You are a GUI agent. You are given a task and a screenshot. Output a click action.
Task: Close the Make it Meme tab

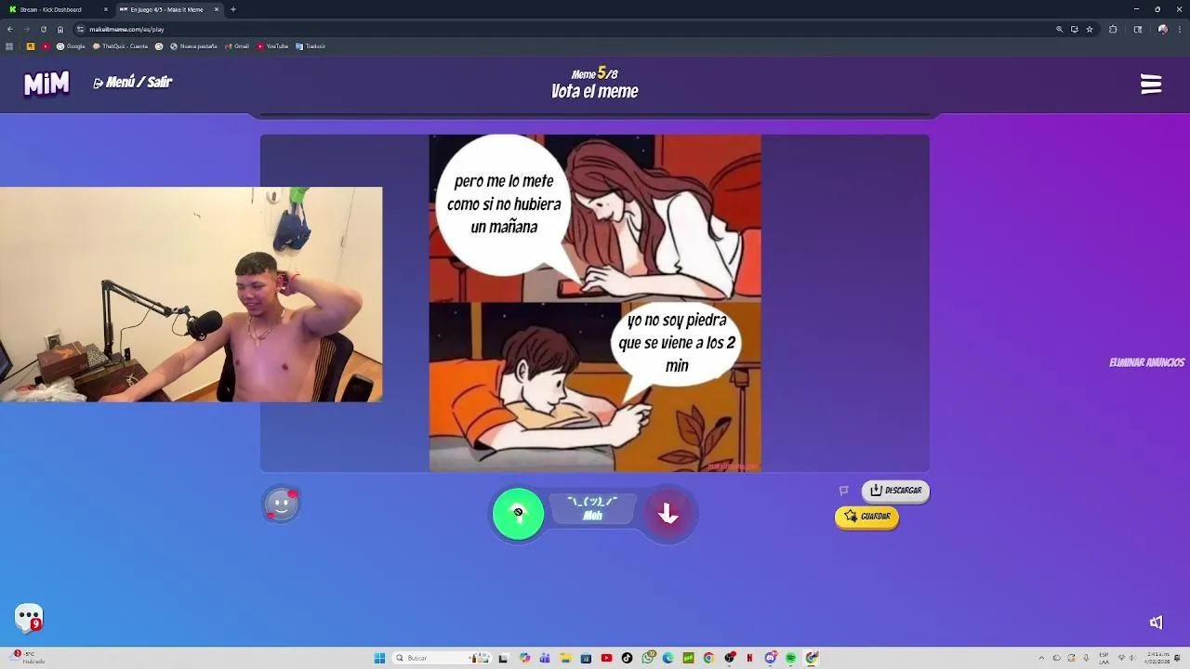point(217,9)
